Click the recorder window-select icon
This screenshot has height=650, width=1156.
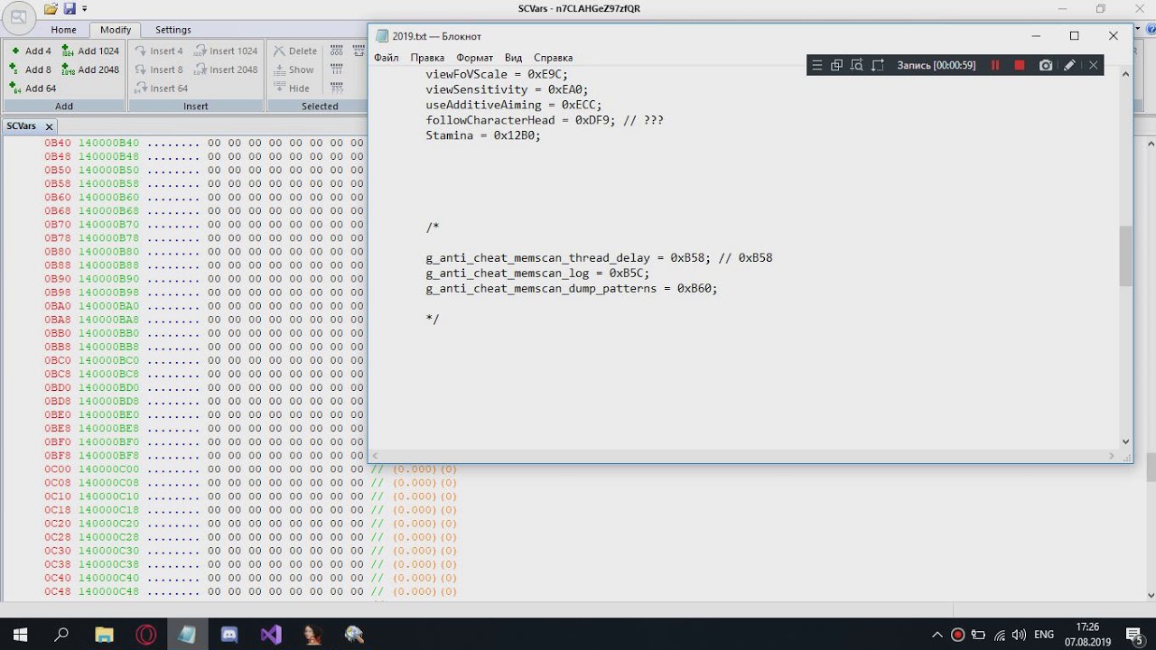(x=836, y=65)
